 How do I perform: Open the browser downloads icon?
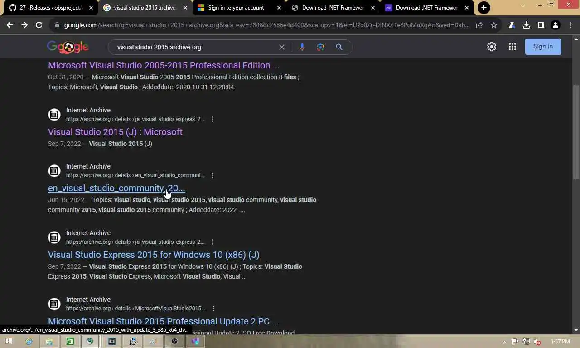pyautogui.click(x=526, y=25)
